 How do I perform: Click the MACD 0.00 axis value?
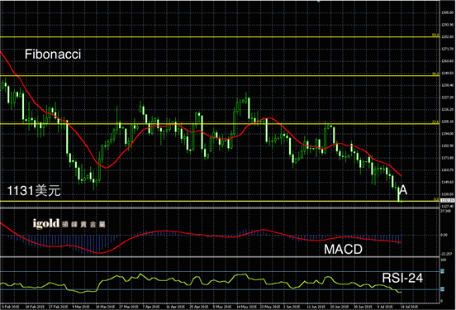click(x=444, y=235)
